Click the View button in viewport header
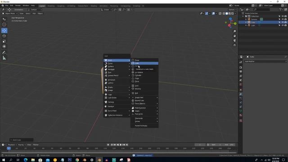 click(22, 13)
